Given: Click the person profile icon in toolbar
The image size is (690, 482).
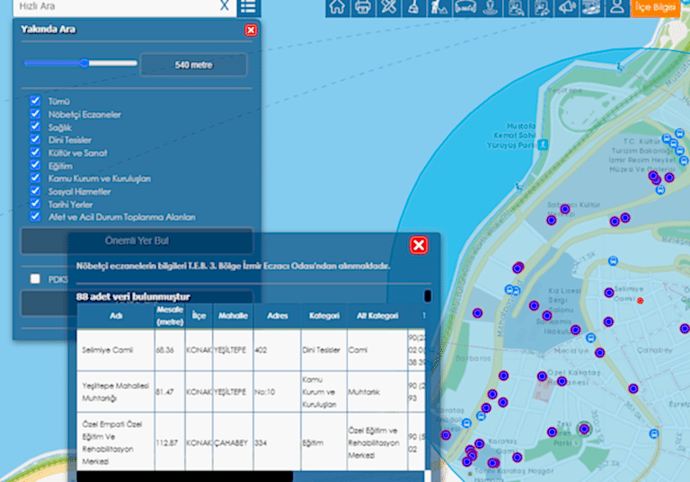Looking at the screenshot, I should tap(616, 7).
